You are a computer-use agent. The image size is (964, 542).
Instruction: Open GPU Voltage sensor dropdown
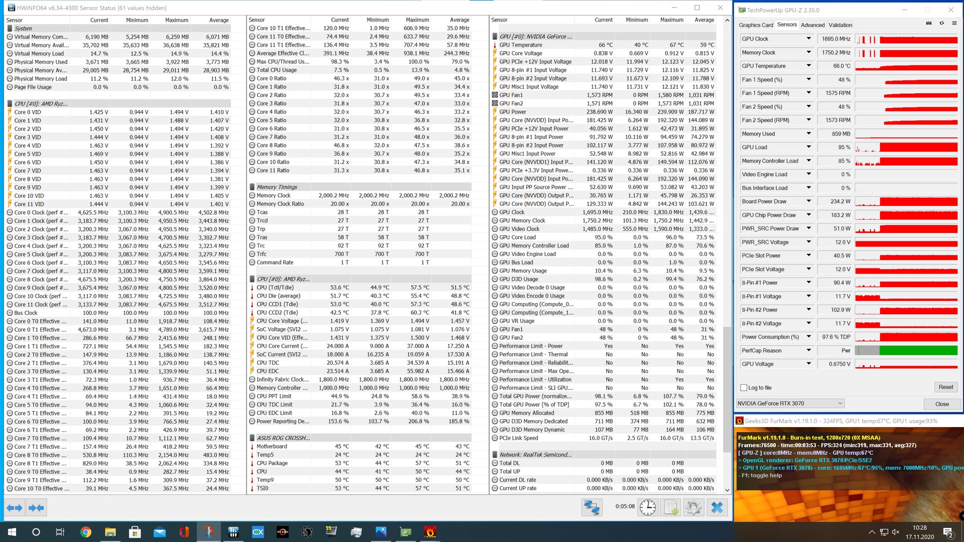(x=808, y=364)
